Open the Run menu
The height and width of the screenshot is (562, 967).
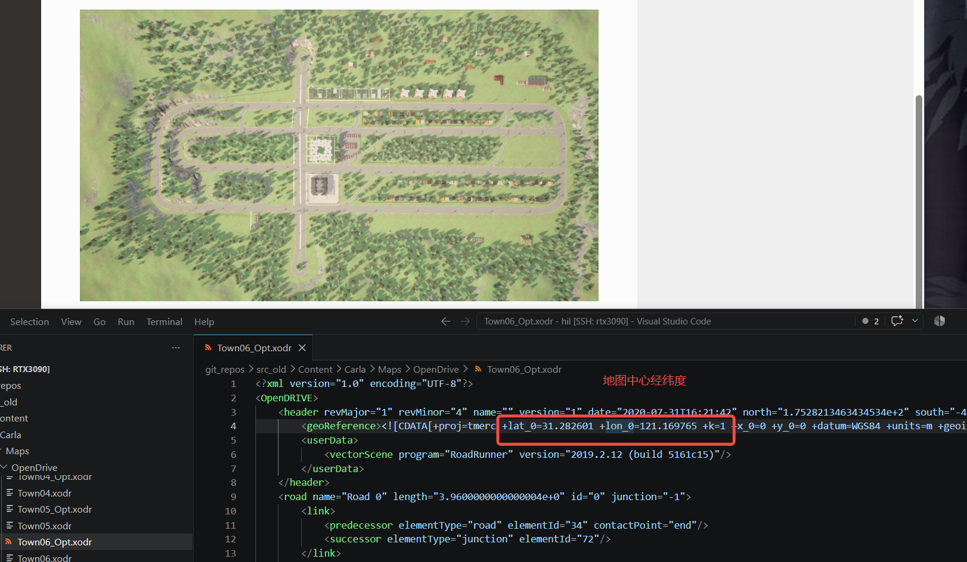click(x=126, y=321)
